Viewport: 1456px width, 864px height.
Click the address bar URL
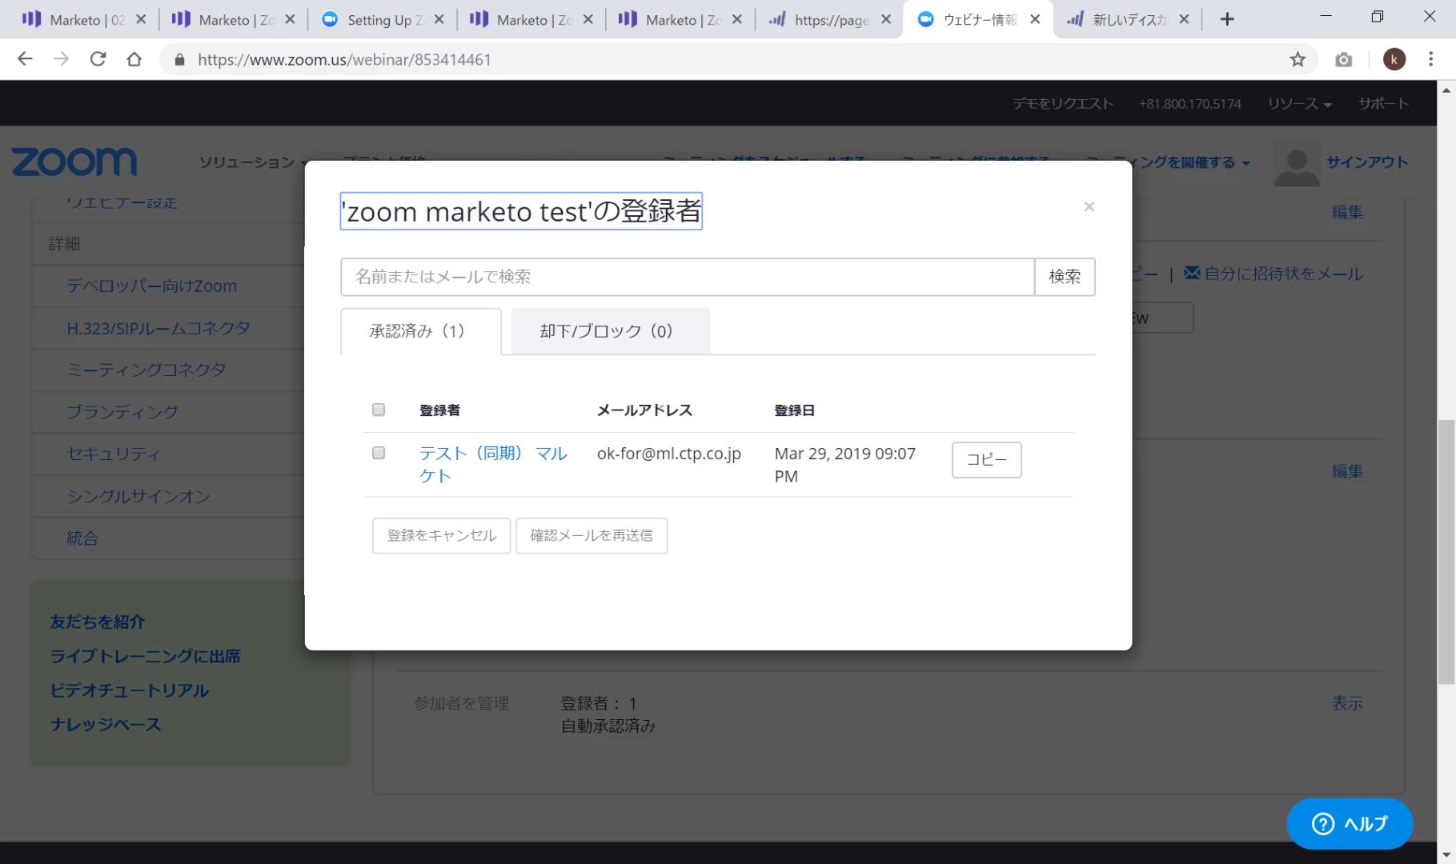click(x=344, y=59)
